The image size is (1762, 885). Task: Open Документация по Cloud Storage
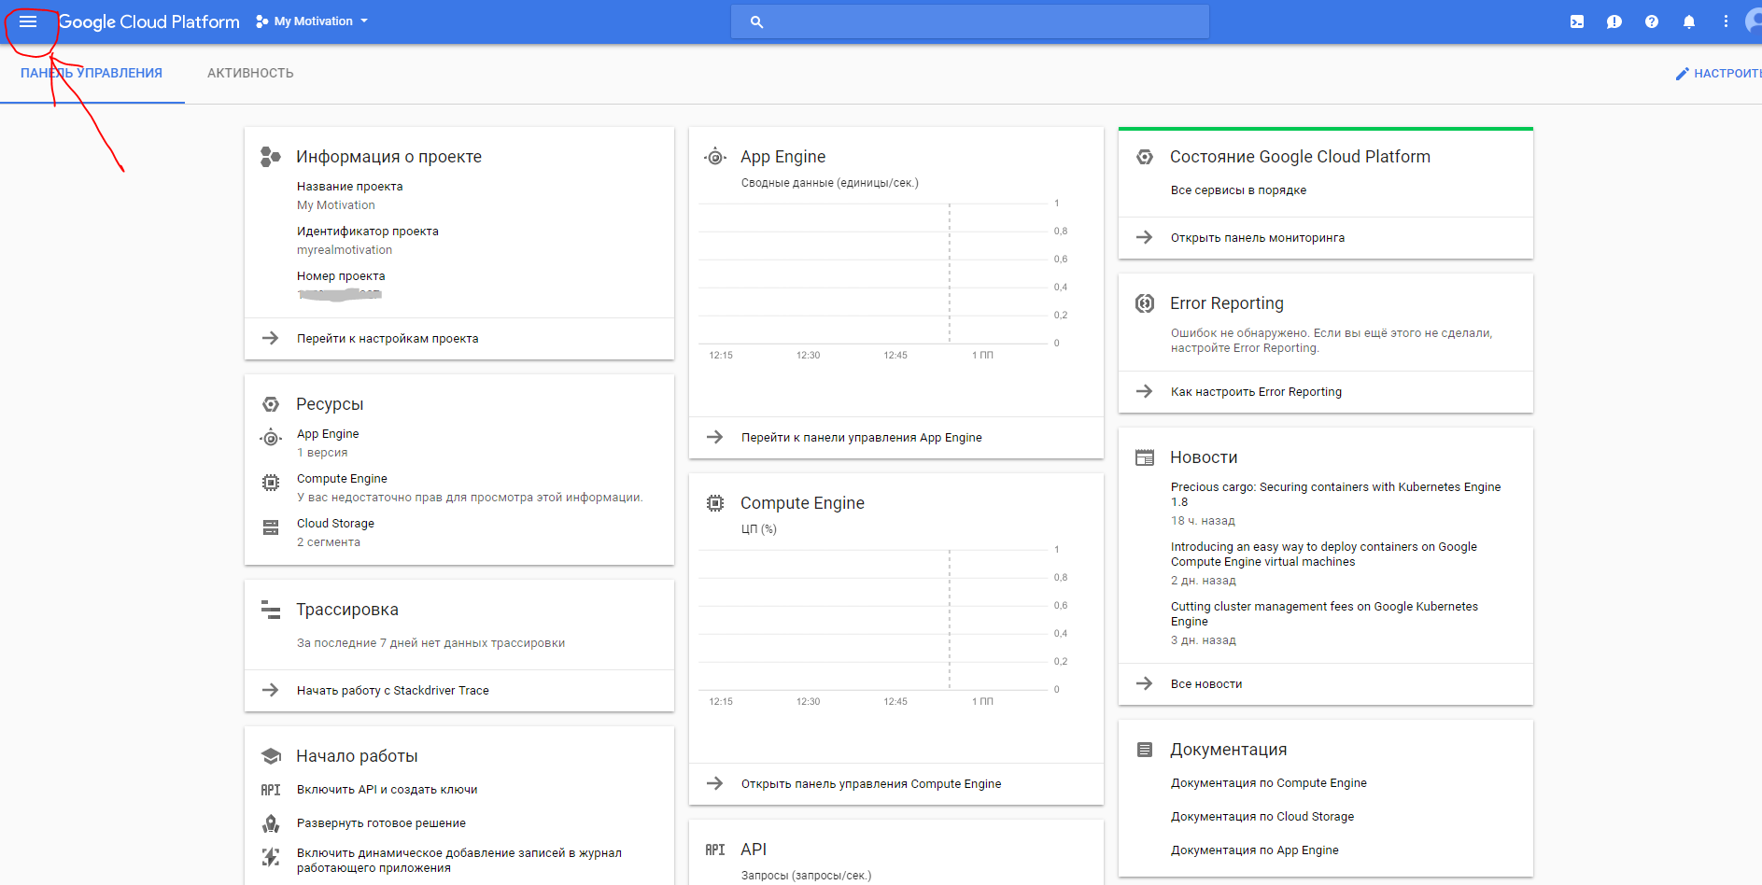(x=1262, y=817)
